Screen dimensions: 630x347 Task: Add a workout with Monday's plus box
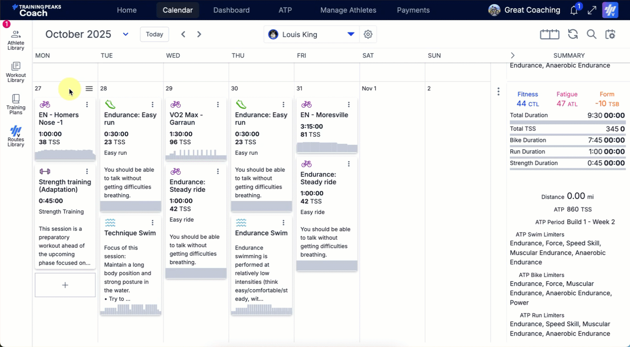tap(65, 285)
